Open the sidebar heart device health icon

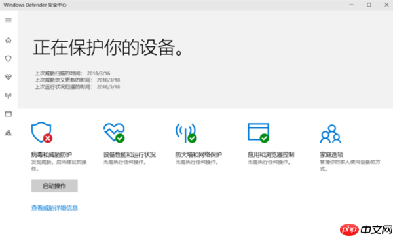pyautogui.click(x=9, y=77)
